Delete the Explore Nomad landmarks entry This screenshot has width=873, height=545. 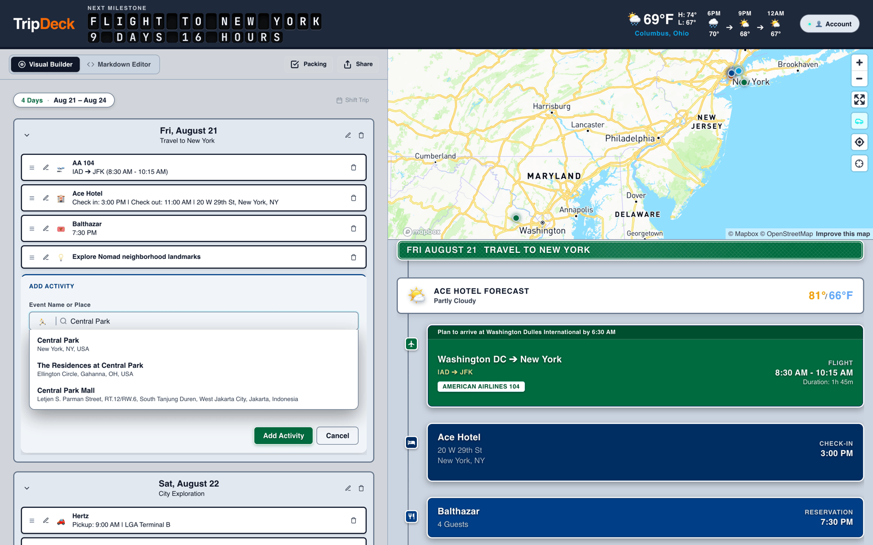pyautogui.click(x=354, y=257)
